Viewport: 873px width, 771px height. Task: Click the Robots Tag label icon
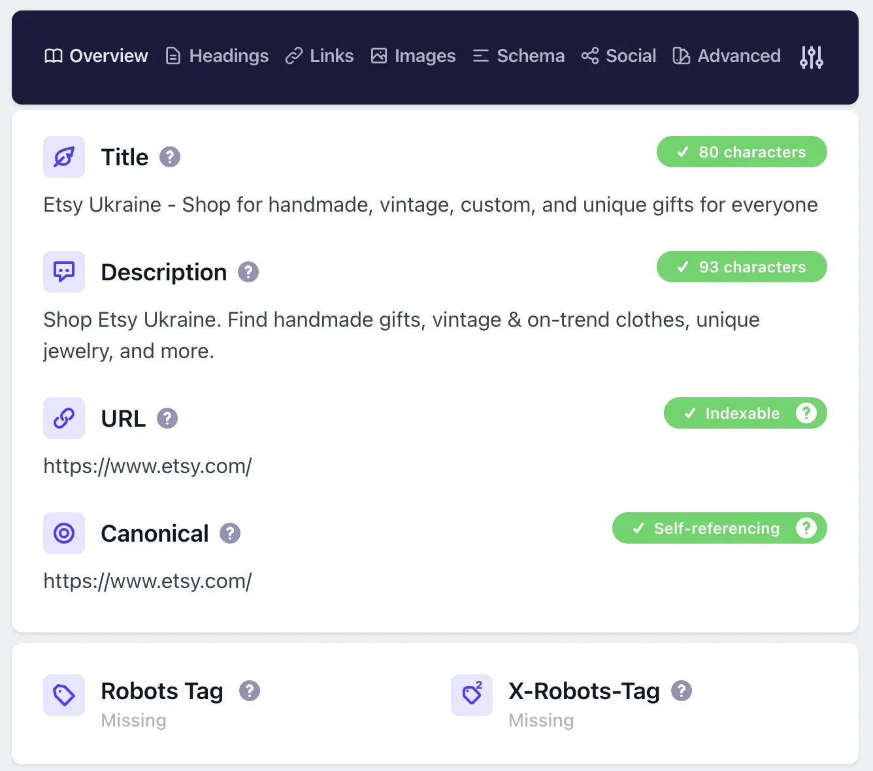64,695
